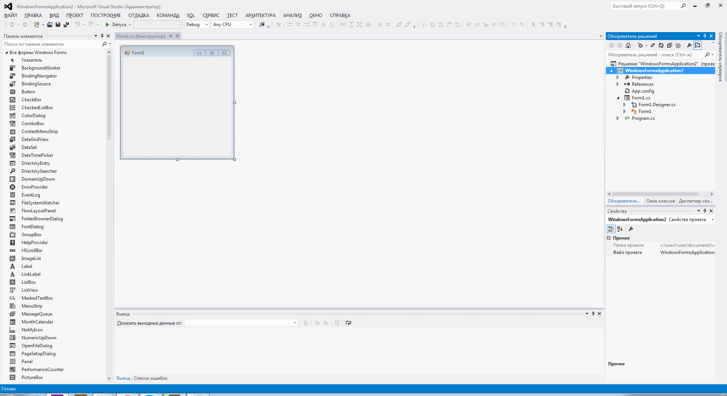Open the ПРОЕКТ menu
Viewport: 727px width, 396px height.
pyautogui.click(x=75, y=15)
